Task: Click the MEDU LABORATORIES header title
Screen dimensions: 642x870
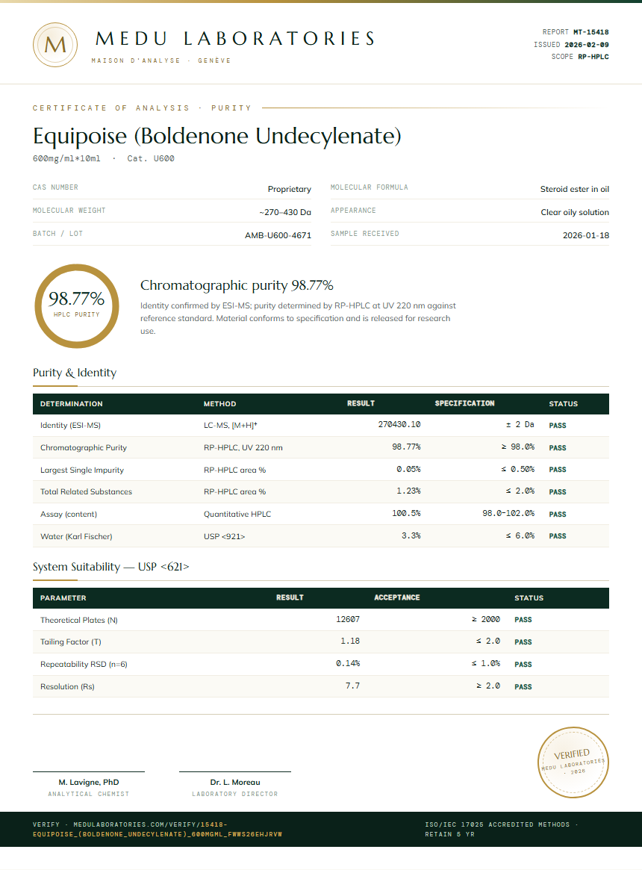Action: 236,38
